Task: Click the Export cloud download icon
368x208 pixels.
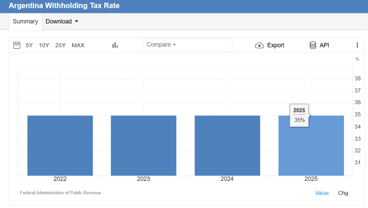Action: pos(259,45)
